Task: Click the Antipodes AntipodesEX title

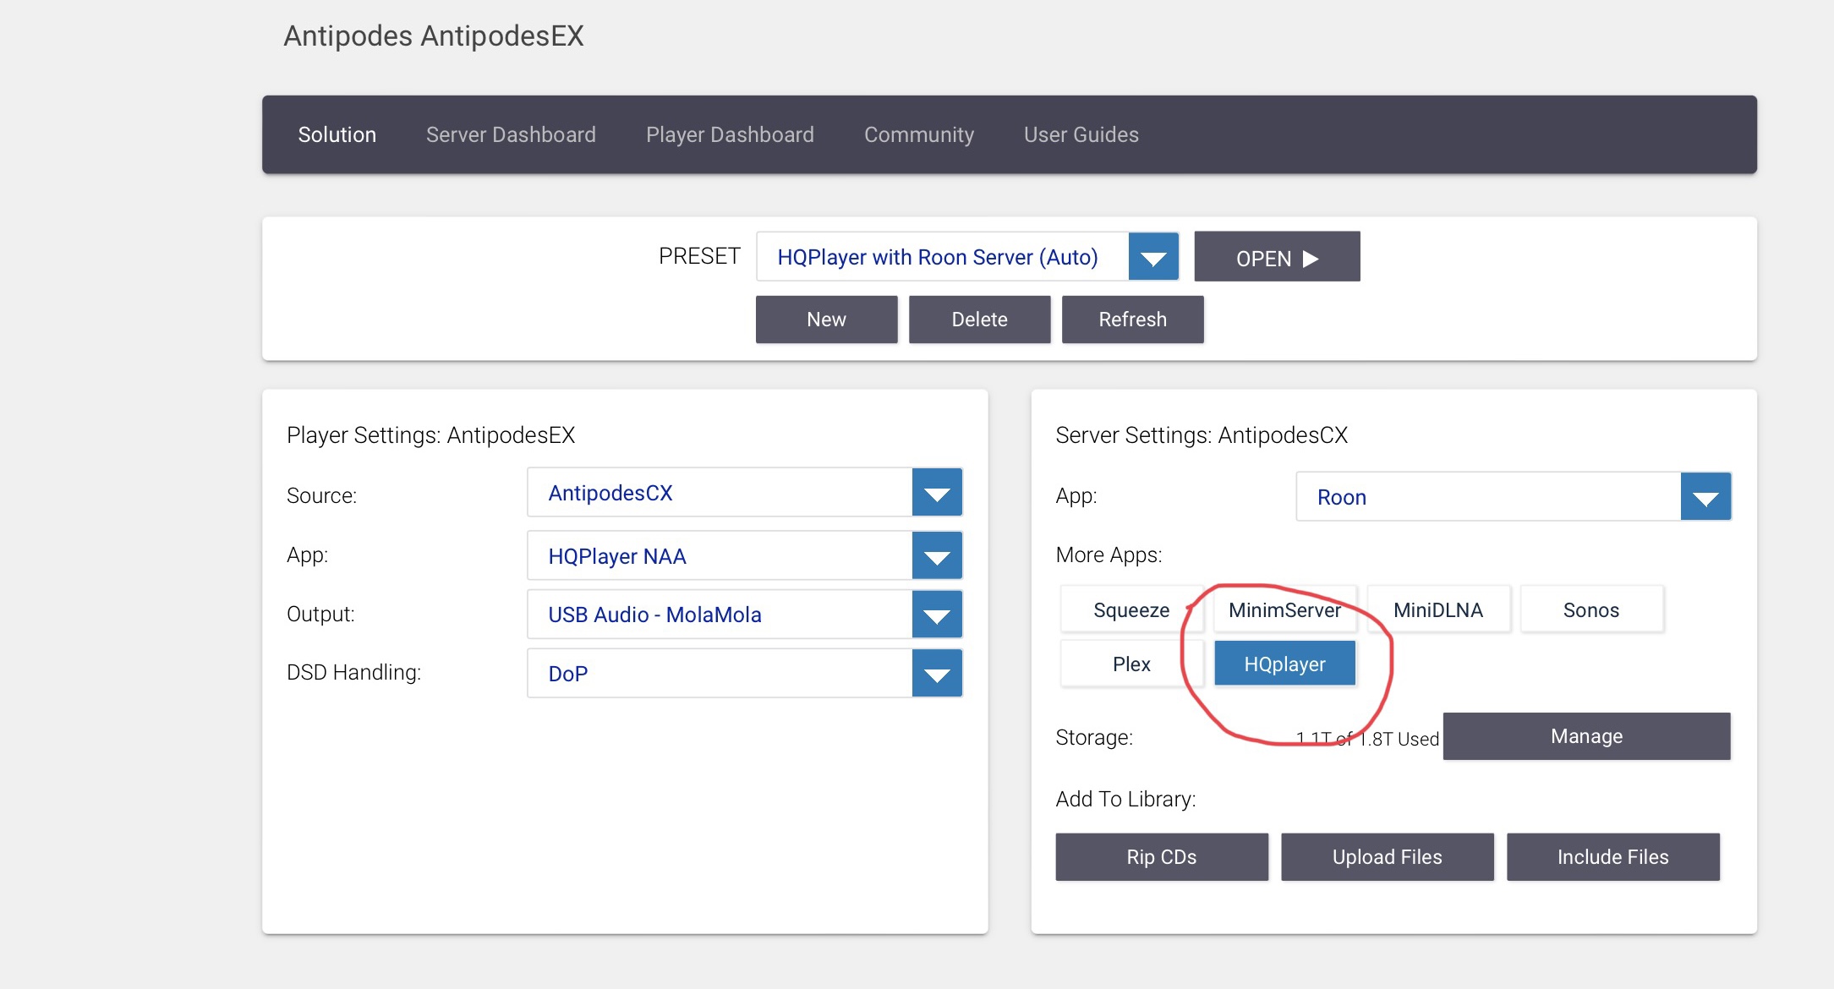Action: click(x=434, y=36)
